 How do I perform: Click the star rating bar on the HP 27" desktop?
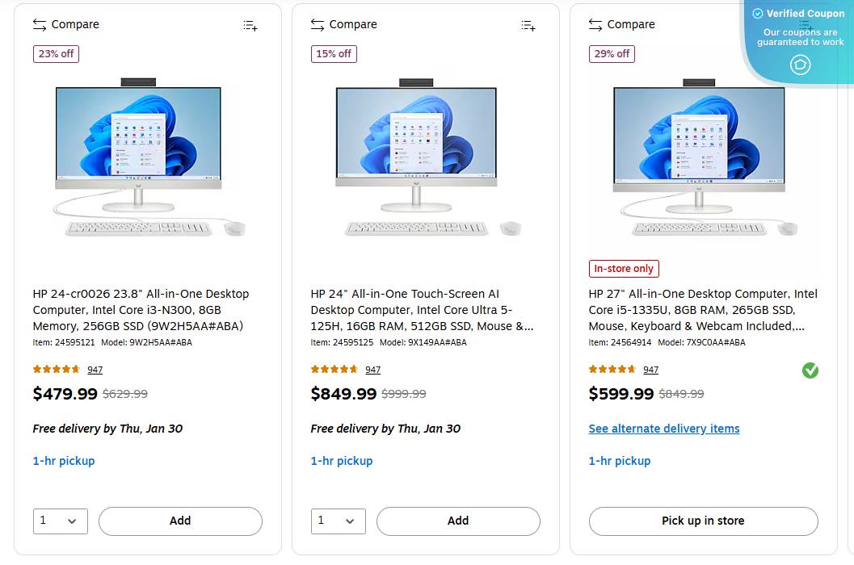pos(611,369)
